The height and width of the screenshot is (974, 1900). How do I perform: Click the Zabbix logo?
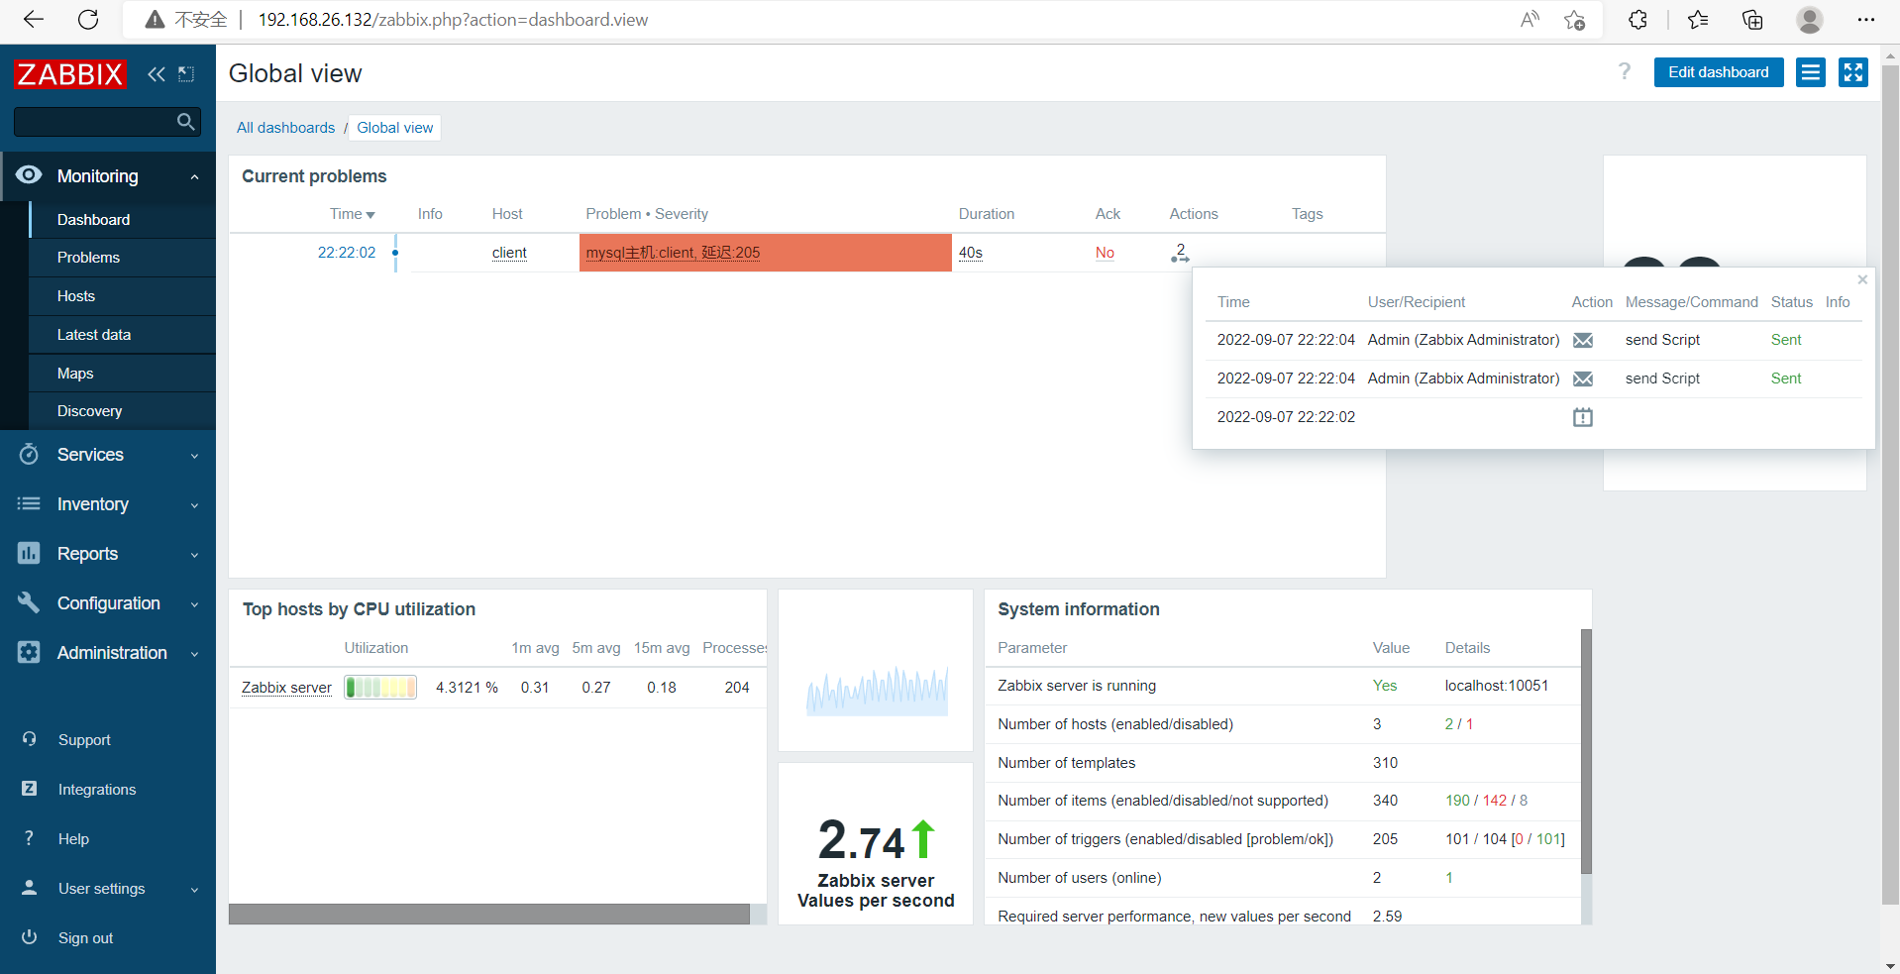(69, 74)
